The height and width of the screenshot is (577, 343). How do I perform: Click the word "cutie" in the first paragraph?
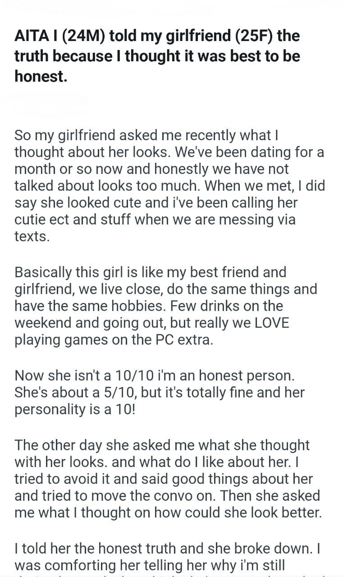pyautogui.click(x=29, y=220)
